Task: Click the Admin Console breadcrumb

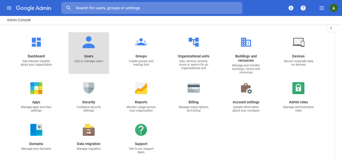Action: coord(19,20)
